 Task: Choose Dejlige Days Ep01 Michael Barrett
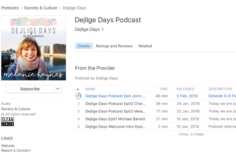pos(115,119)
